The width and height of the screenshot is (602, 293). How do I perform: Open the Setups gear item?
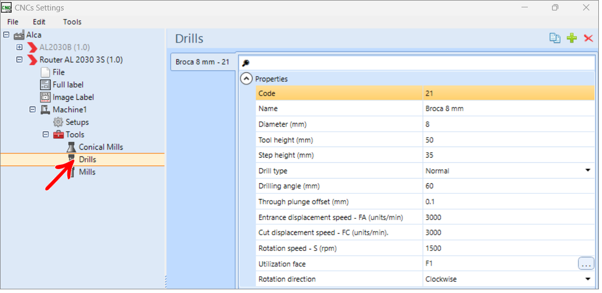[58, 122]
